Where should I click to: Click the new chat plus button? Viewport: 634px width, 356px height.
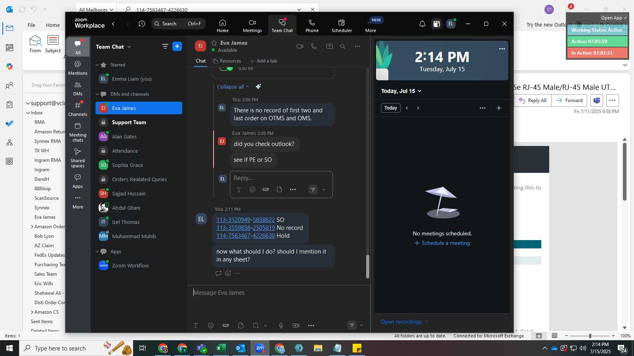(x=177, y=46)
